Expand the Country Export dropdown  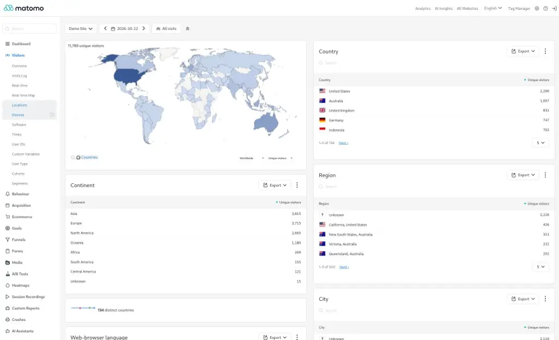(523, 51)
